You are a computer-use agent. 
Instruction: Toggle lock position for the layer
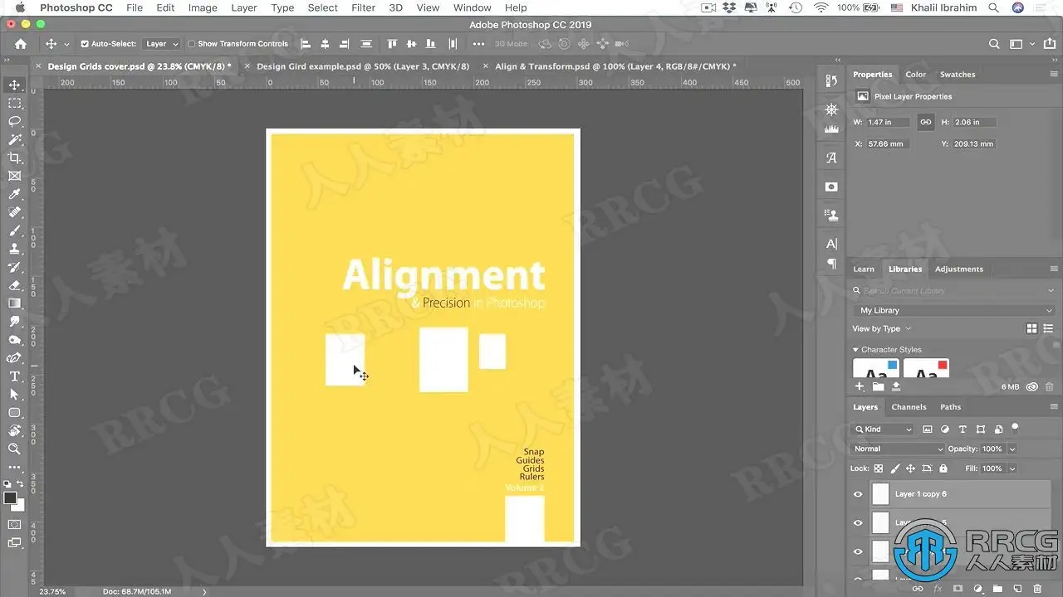[911, 468]
